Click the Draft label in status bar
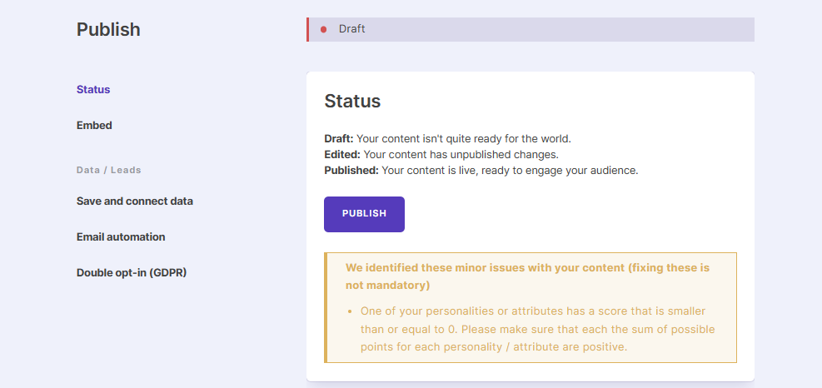The height and width of the screenshot is (388, 822). click(x=351, y=29)
